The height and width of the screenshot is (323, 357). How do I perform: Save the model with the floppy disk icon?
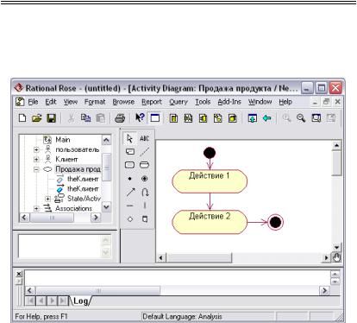point(51,118)
